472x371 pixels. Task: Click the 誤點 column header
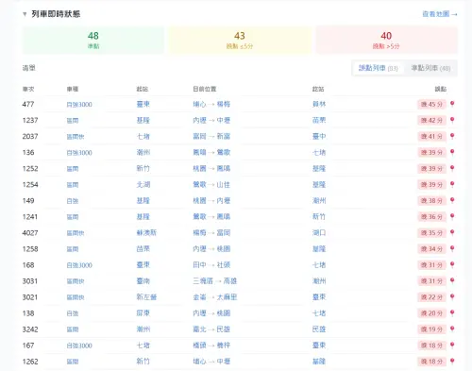(x=441, y=89)
